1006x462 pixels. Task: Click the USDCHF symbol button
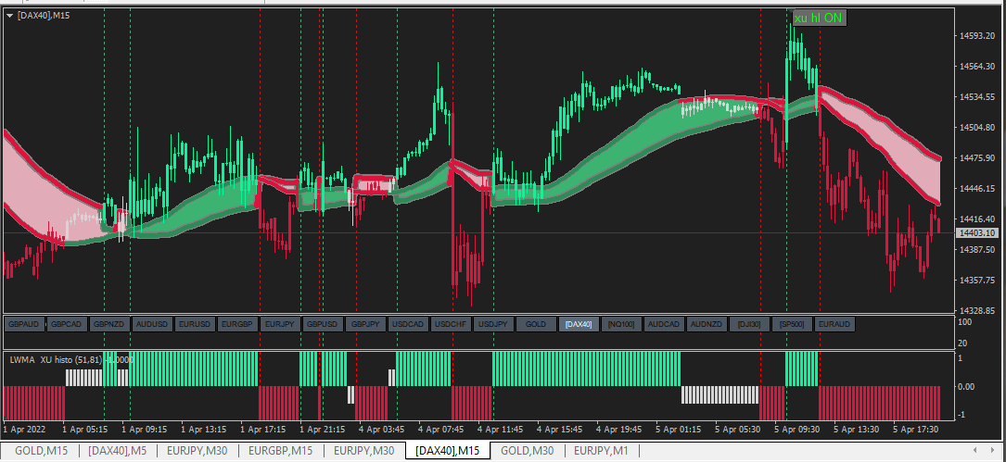coord(451,324)
